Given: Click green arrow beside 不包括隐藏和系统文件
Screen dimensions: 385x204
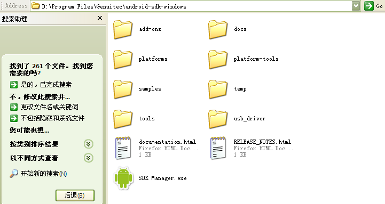Looking at the screenshot, I should pos(14,118).
